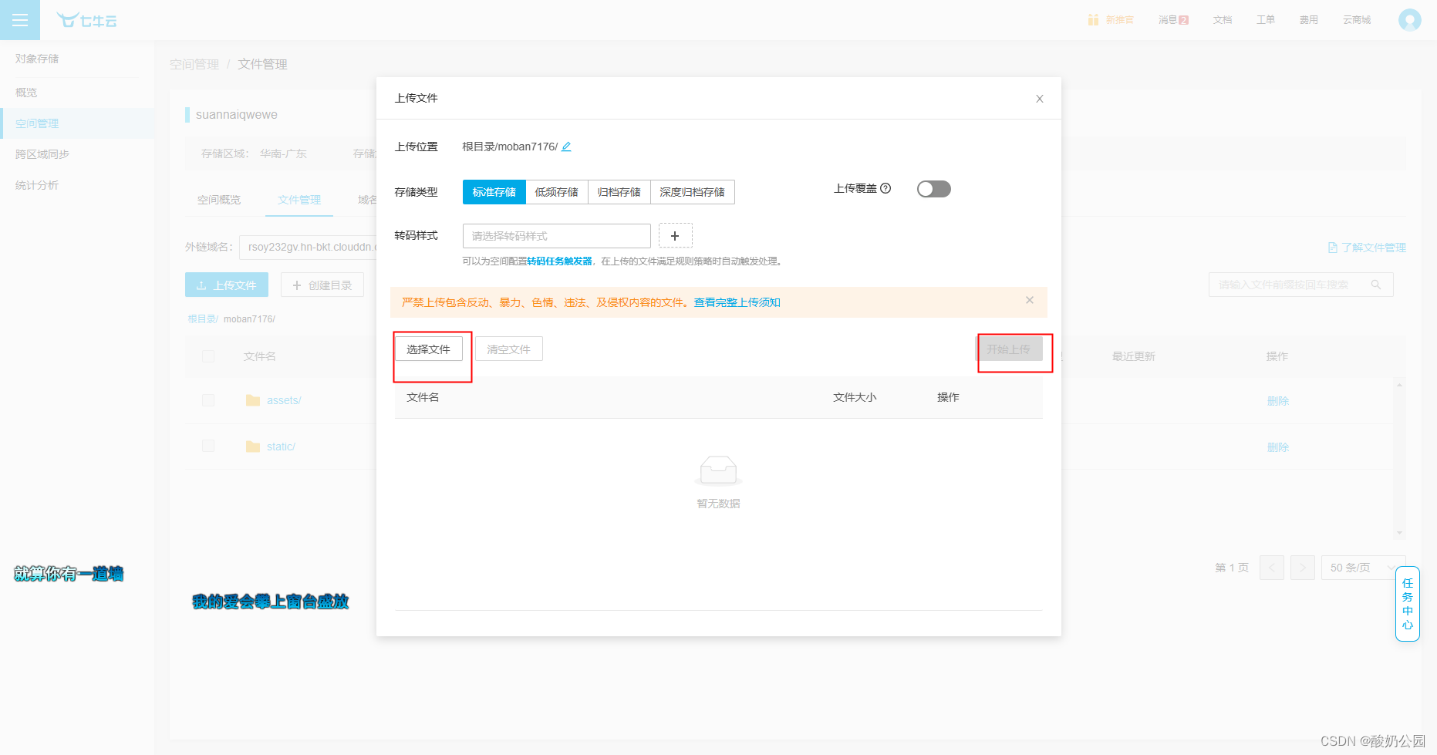1437x755 pixels.
Task: Click 空间管理 breadcrumb link
Action: [x=194, y=64]
